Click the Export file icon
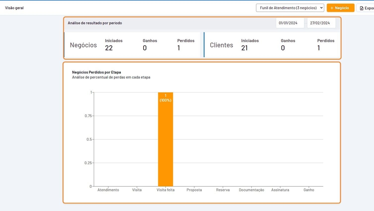 362,8
